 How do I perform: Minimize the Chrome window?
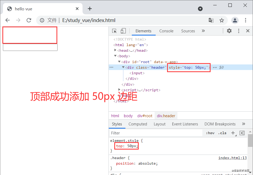[215, 5]
